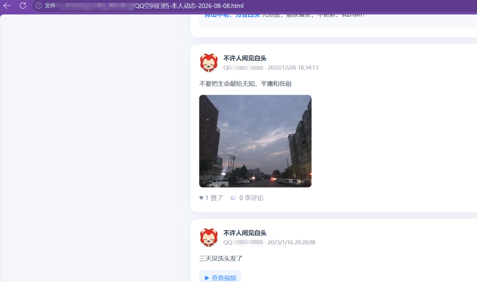Viewport: 477px width, 282px height.
Task: Click timestamp 2022/12/26 18:34:13
Action: pyautogui.click(x=293, y=68)
